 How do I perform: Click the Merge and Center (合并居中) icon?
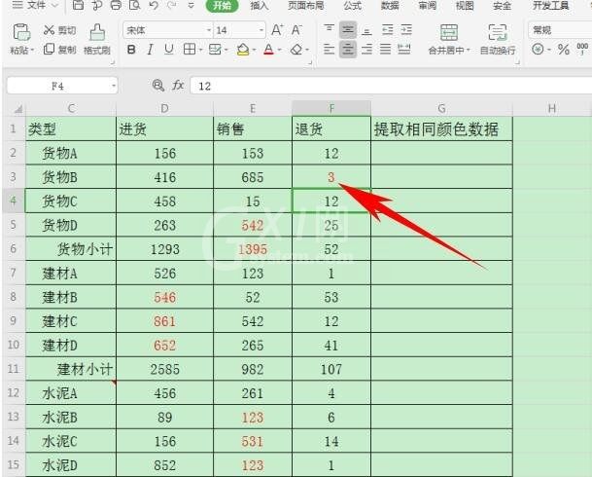click(x=449, y=32)
